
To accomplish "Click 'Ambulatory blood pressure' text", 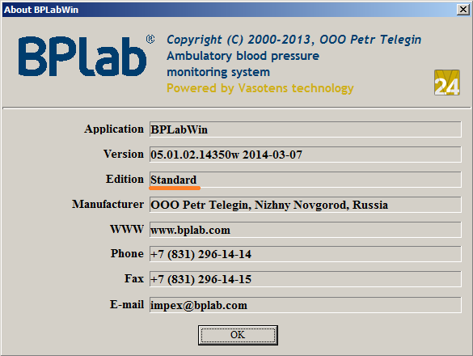I will [x=243, y=56].
